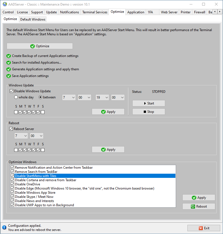Screen dimensions: 223x234
Task: Uncheck Disable Windows Update
Action: [11, 91]
